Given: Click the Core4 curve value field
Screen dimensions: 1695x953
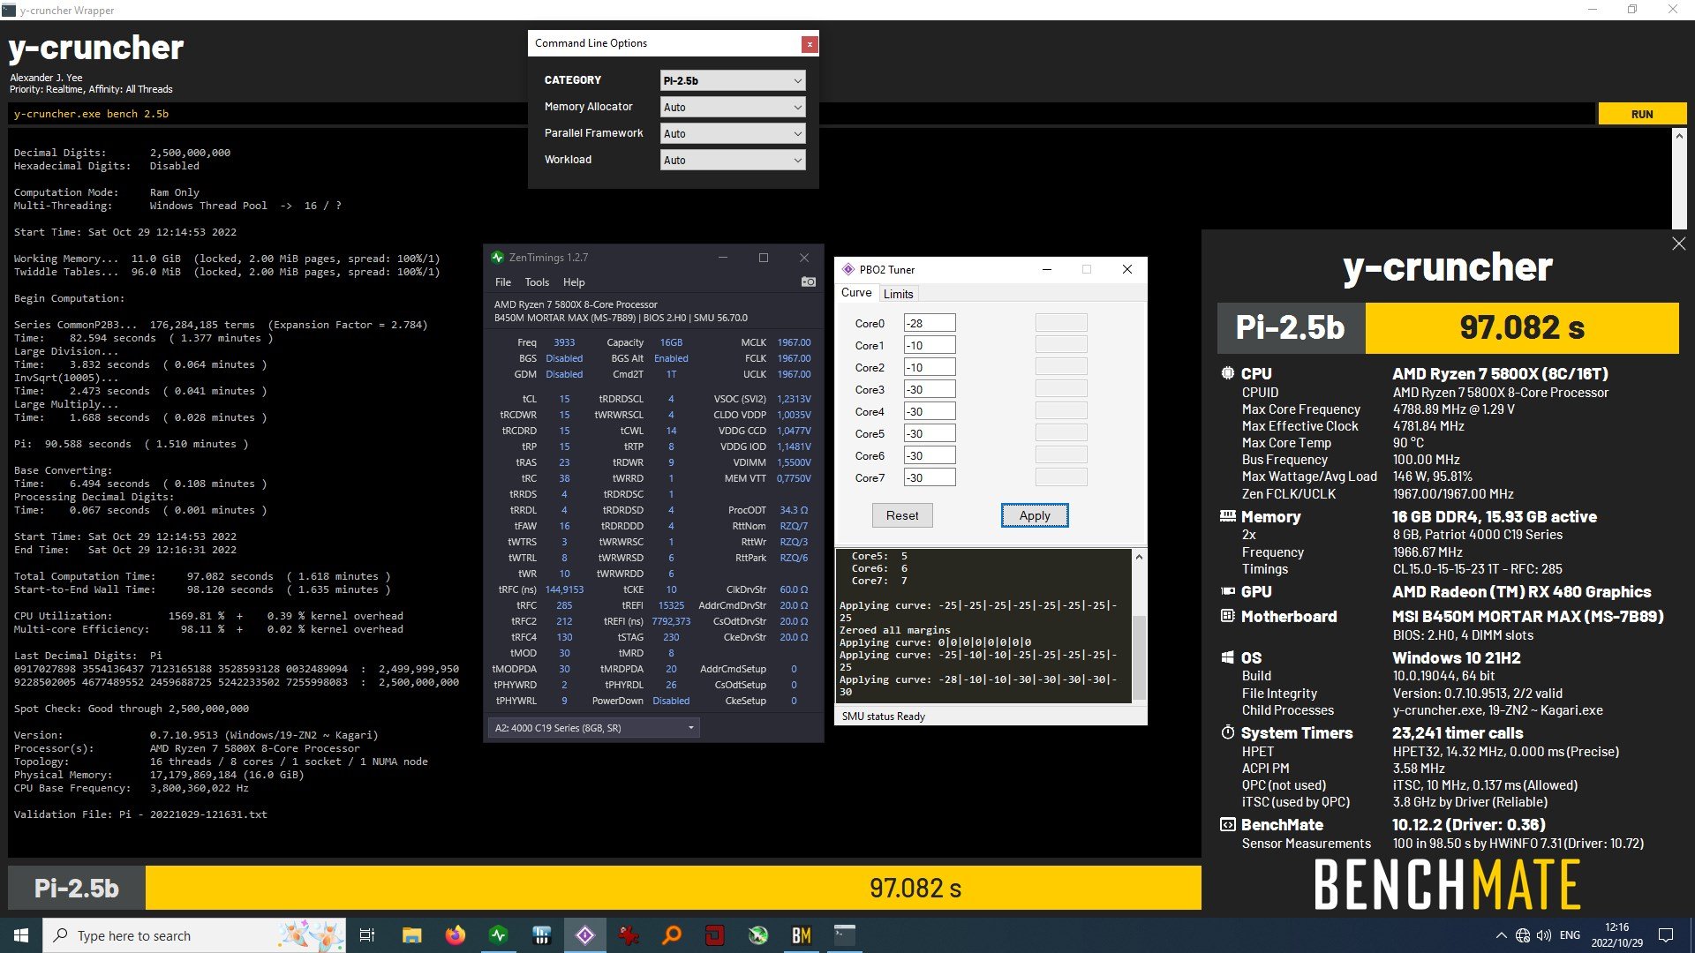Looking at the screenshot, I should click(x=930, y=411).
